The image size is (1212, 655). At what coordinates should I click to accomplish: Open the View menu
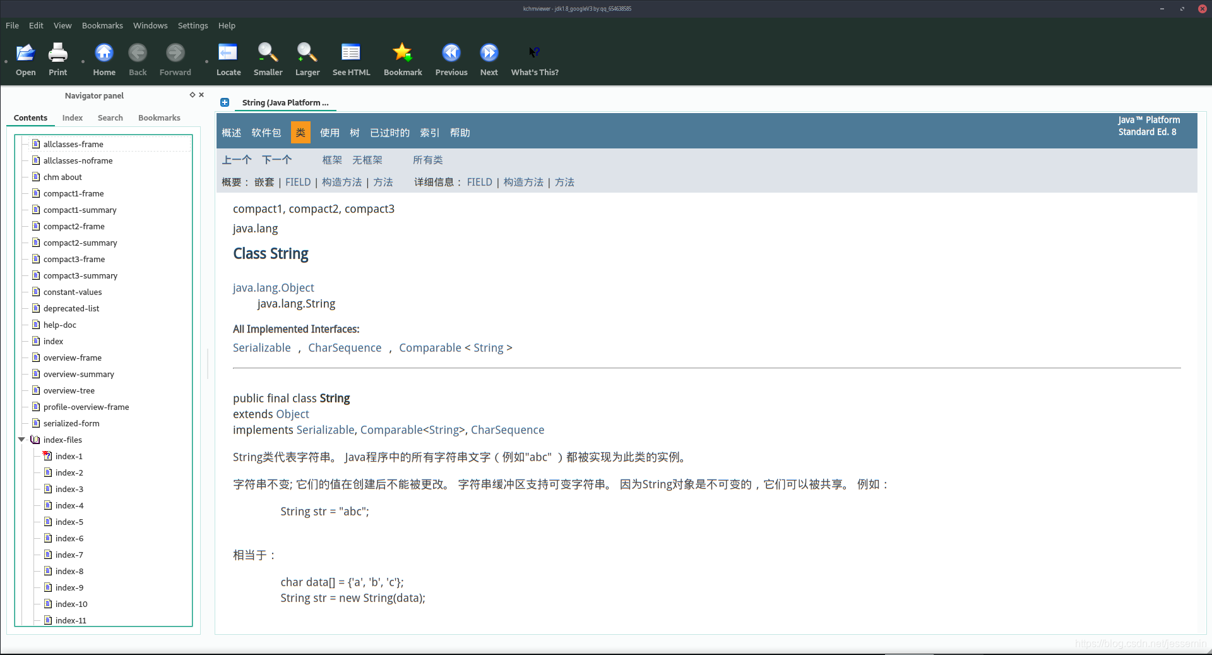click(x=62, y=26)
